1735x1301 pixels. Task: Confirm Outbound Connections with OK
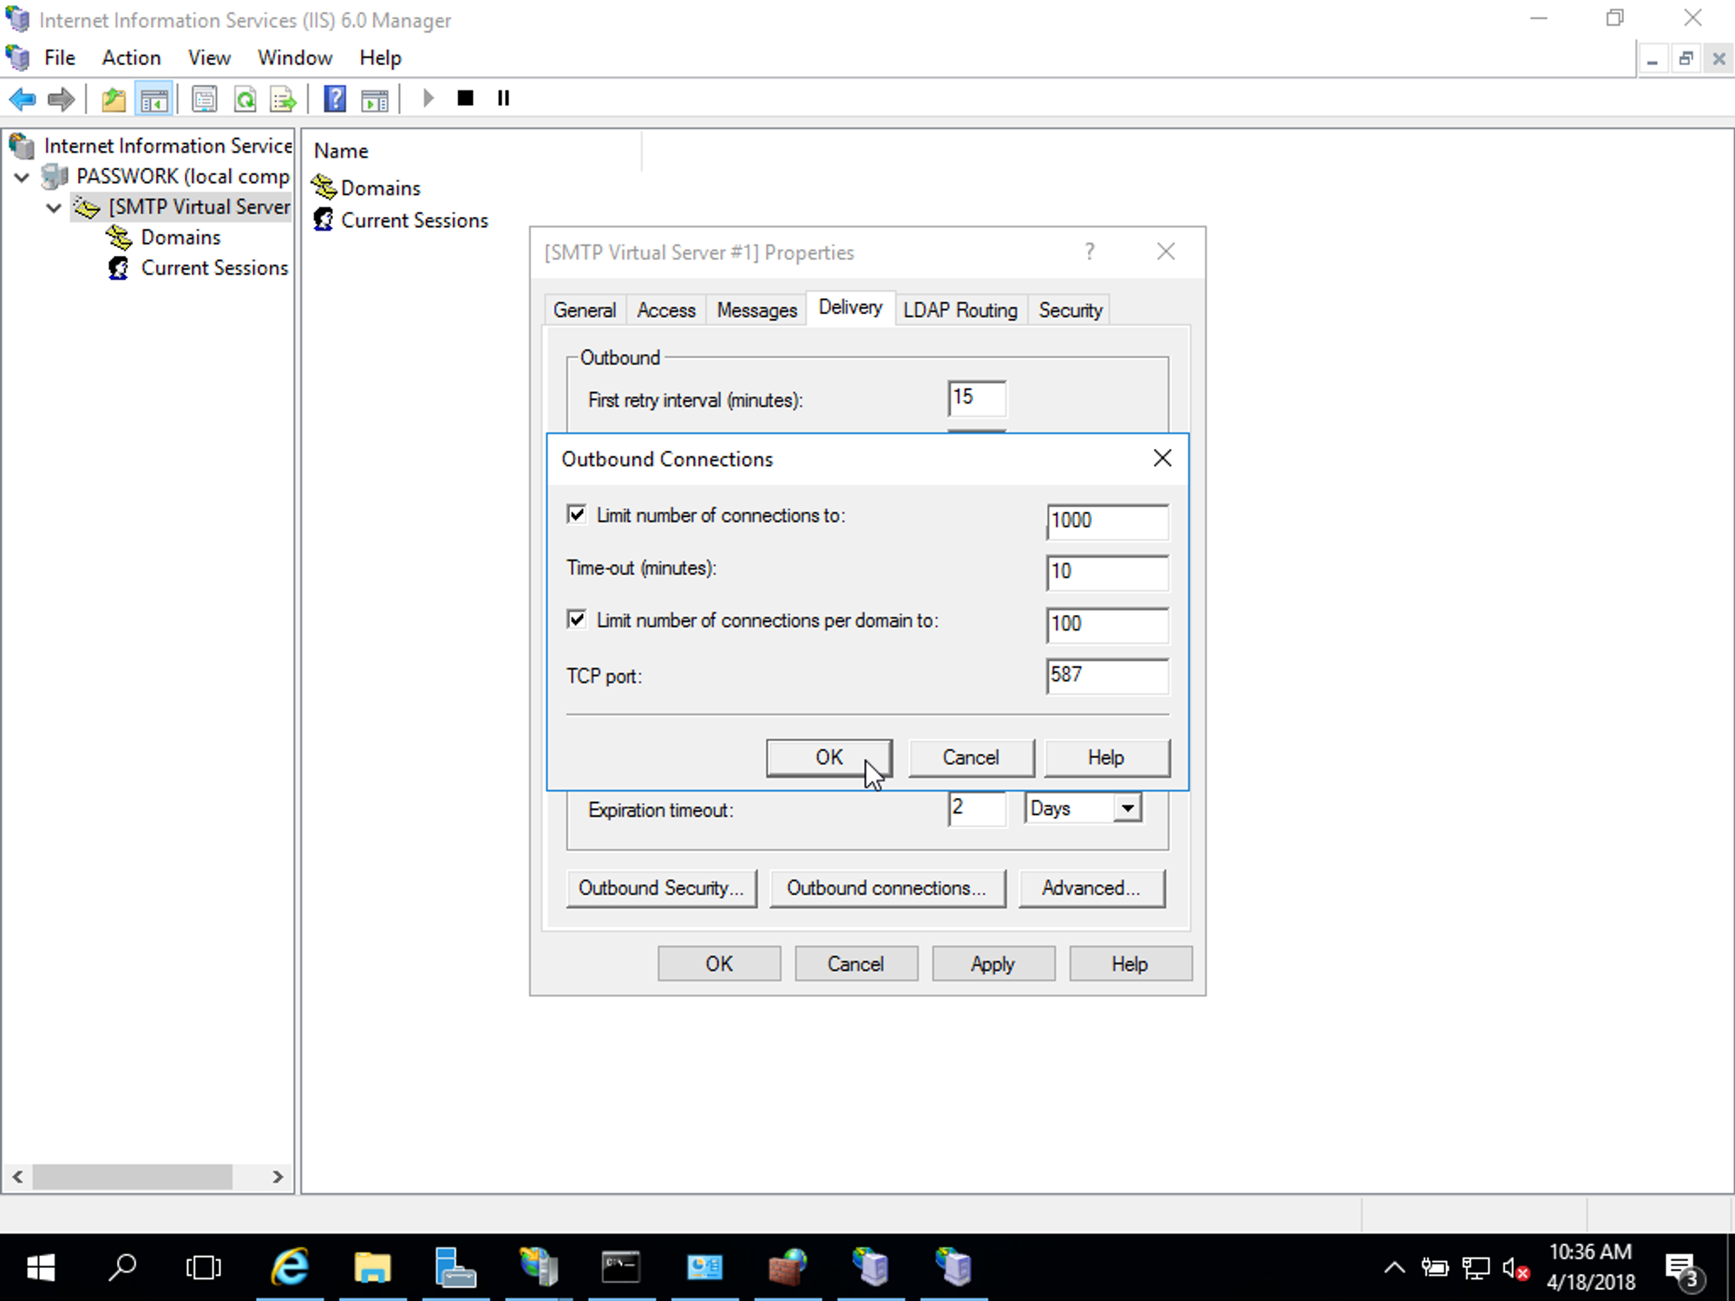[828, 757]
